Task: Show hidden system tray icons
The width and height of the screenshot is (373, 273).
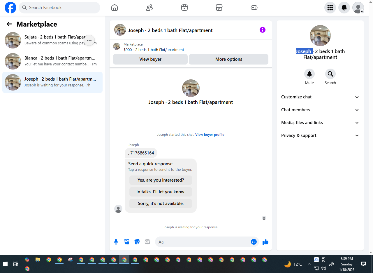Action: pyautogui.click(x=309, y=264)
